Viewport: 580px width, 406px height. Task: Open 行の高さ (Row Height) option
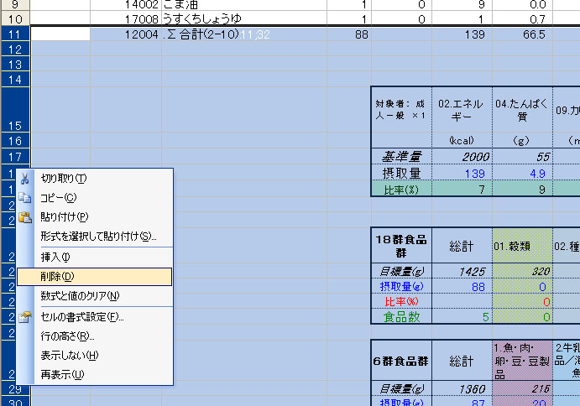68,336
